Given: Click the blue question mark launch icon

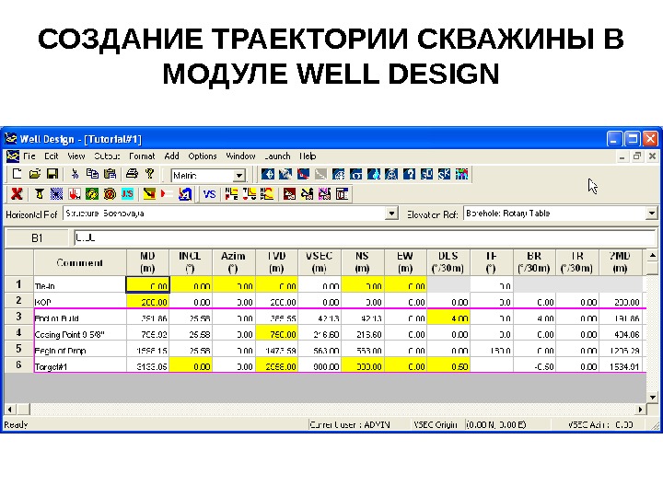Looking at the screenshot, I should click(409, 174).
